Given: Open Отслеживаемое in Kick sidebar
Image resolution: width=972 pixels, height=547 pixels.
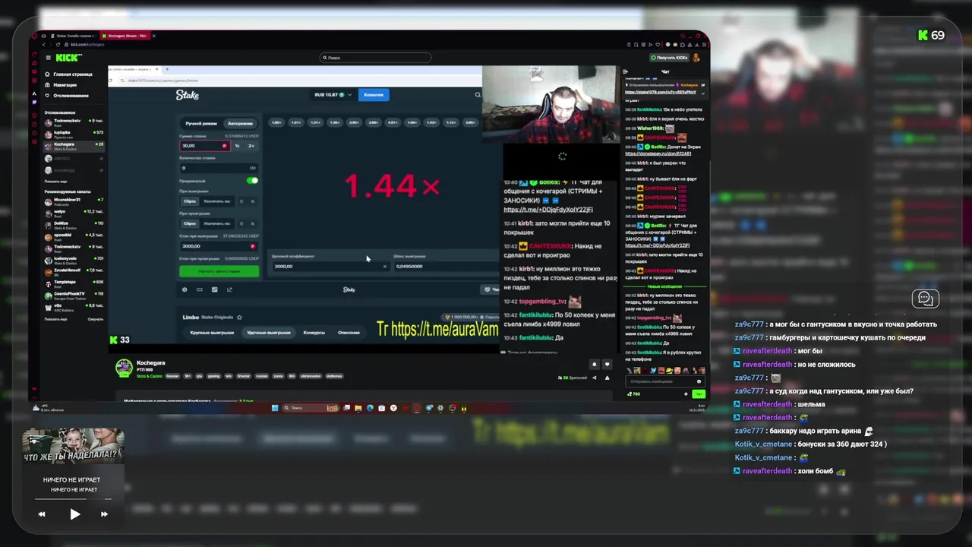Looking at the screenshot, I should pyautogui.click(x=68, y=96).
